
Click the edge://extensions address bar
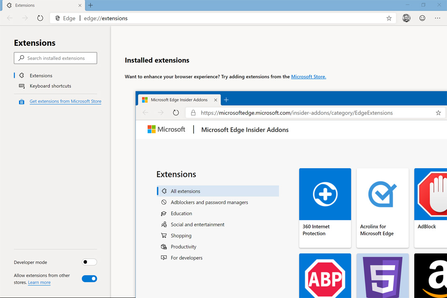coord(231,18)
